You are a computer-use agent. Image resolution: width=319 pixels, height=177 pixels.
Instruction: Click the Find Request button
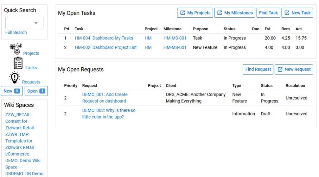pos(258,70)
